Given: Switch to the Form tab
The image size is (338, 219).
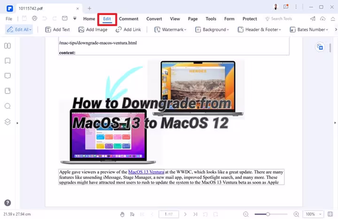Looking at the screenshot, I should pos(230,19).
